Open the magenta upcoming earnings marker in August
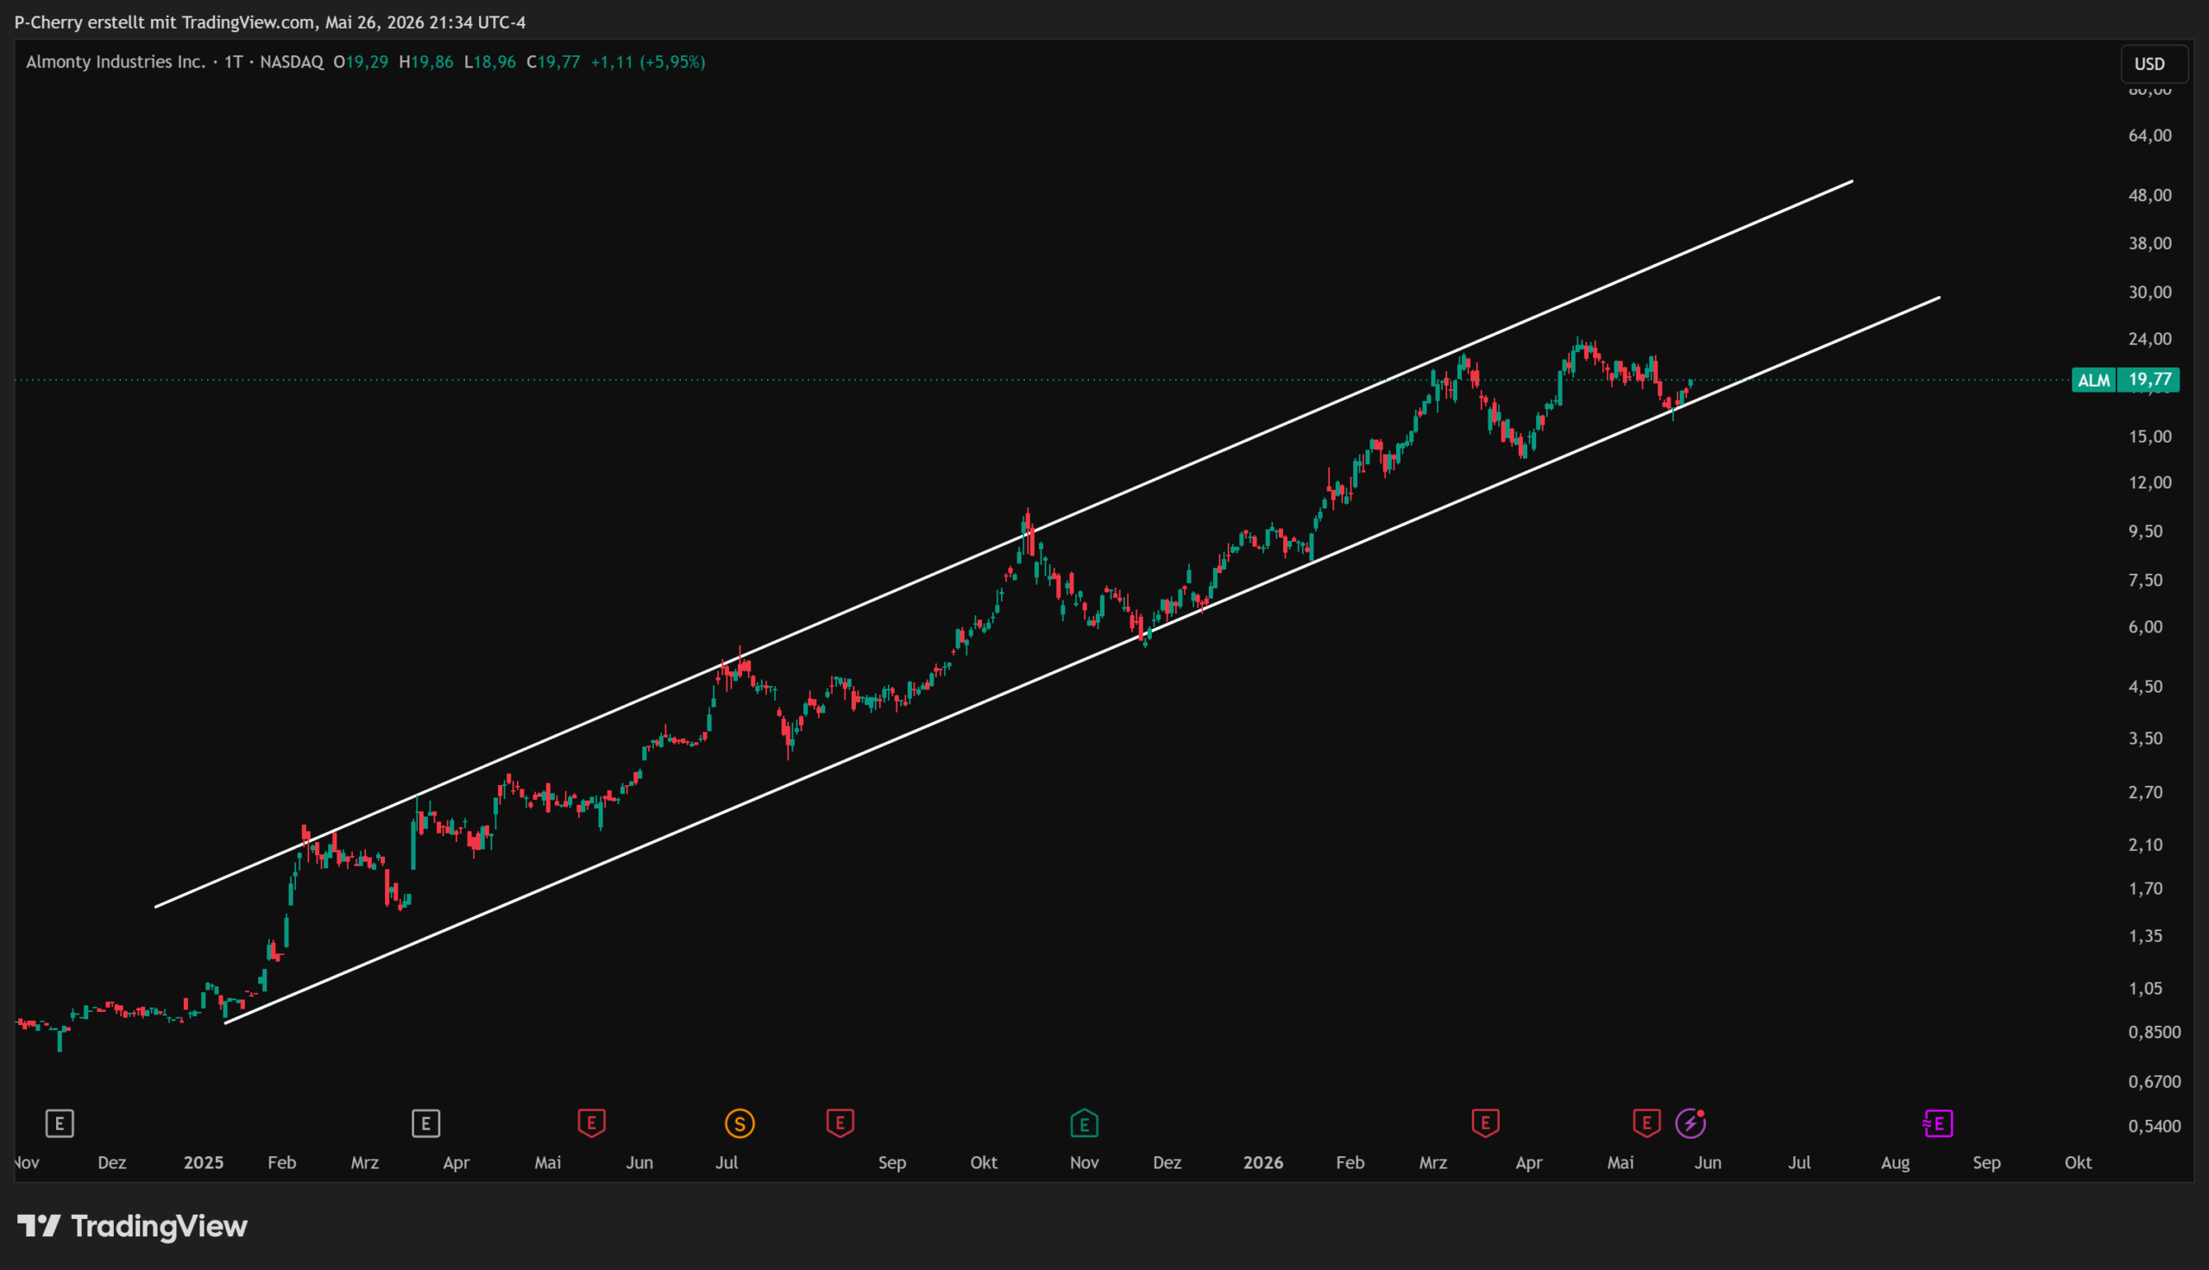Viewport: 2209px width, 1270px height. (1938, 1123)
